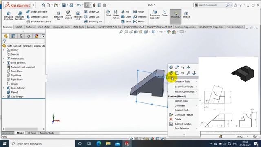Open the Flow Simulation tab
The width and height of the screenshot is (261, 147).
pos(235,27)
